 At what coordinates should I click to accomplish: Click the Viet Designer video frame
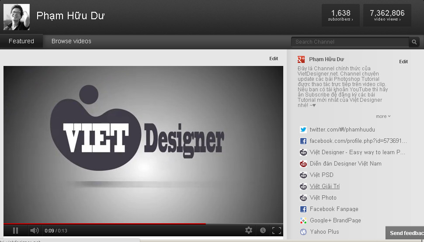pos(143,145)
